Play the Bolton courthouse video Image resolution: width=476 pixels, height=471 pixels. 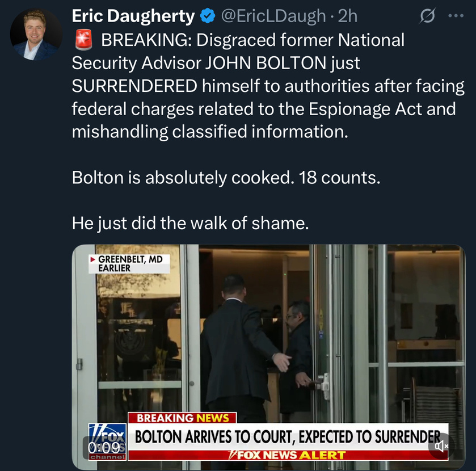coord(269,340)
